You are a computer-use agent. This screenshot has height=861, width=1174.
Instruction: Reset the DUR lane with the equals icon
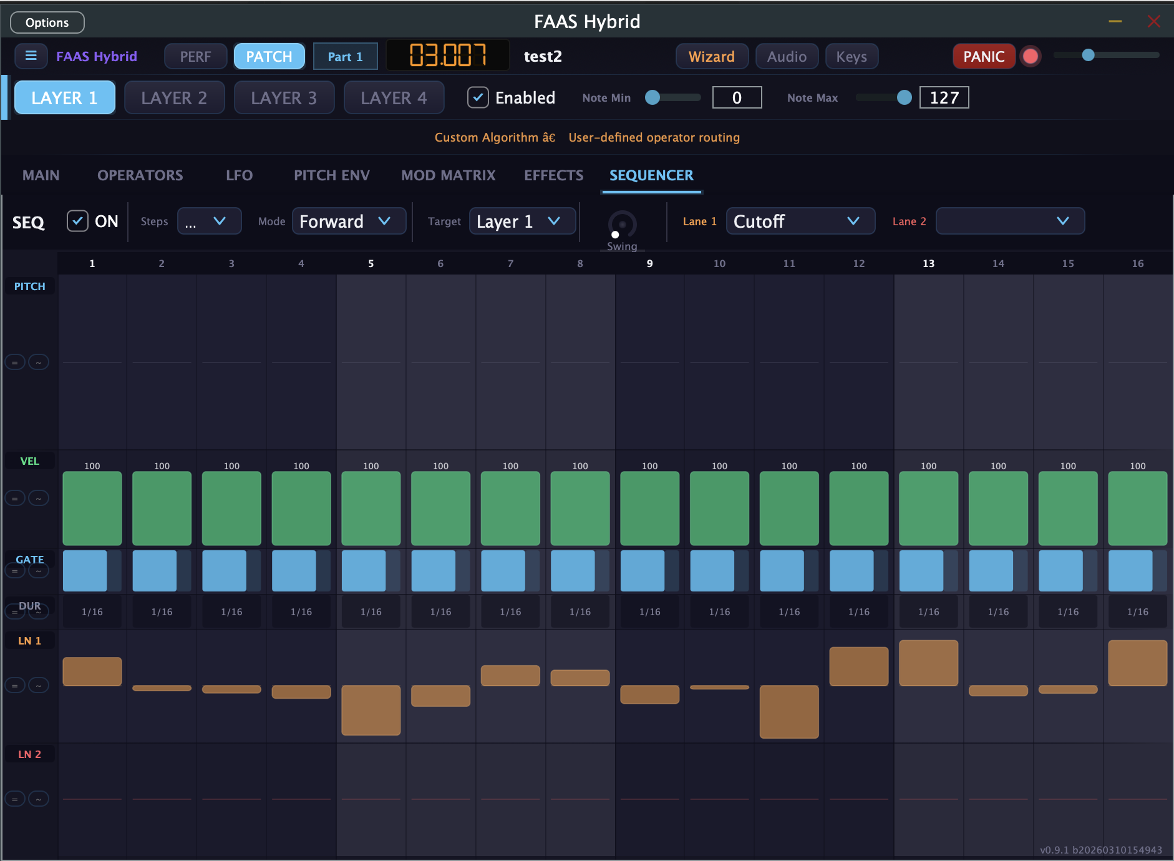click(14, 612)
